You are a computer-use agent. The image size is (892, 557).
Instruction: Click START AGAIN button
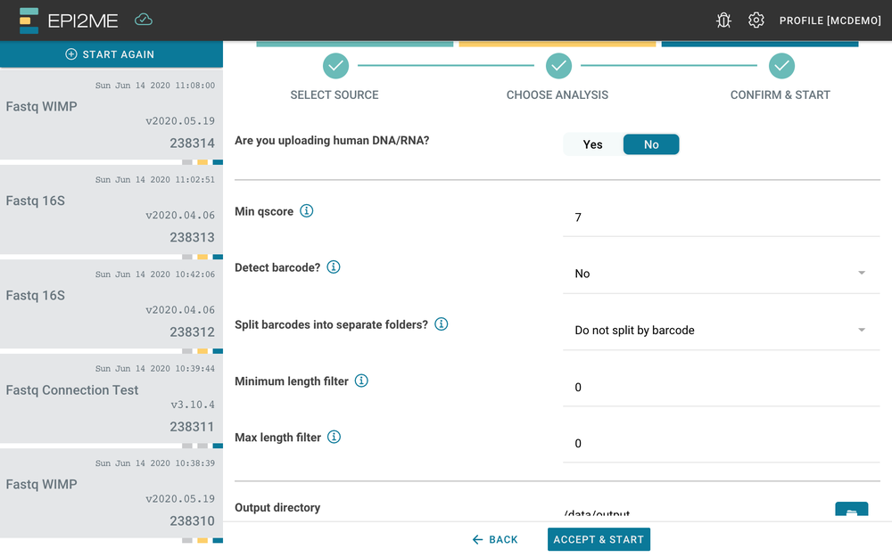(111, 54)
